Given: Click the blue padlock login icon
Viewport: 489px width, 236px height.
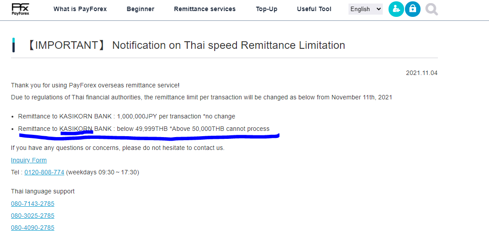Looking at the screenshot, I should pos(413,9).
